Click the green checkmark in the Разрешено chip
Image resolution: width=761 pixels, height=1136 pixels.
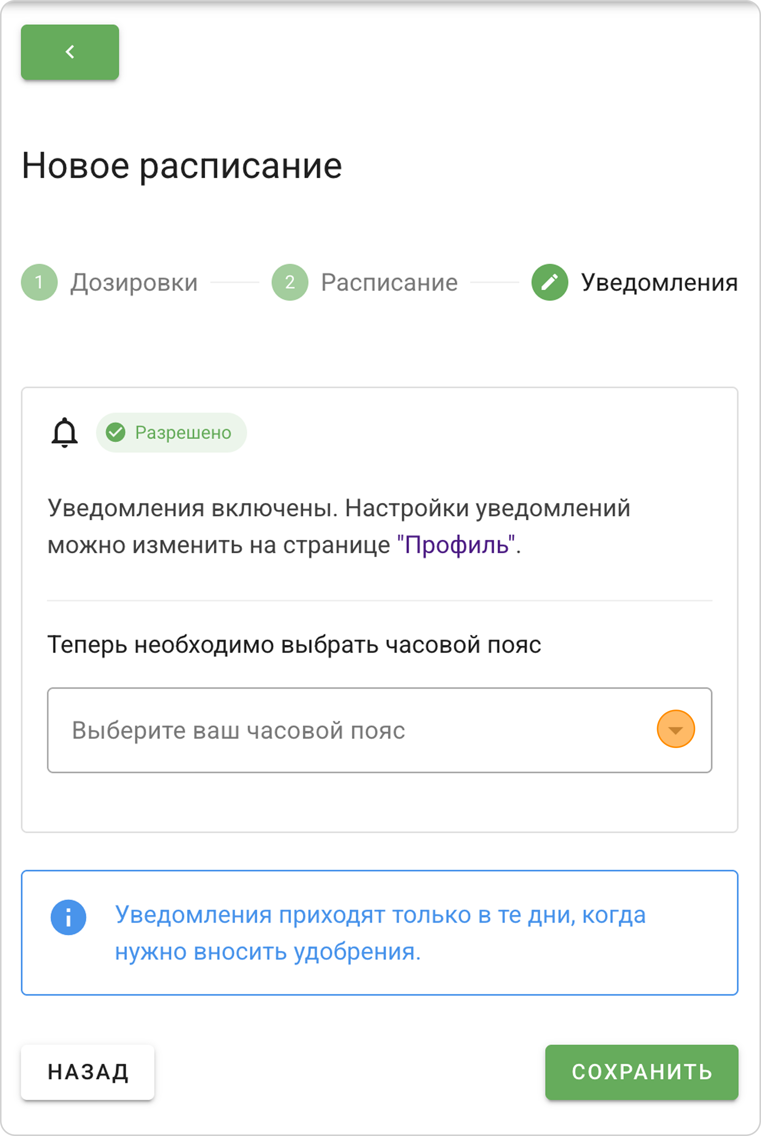pyautogui.click(x=116, y=432)
